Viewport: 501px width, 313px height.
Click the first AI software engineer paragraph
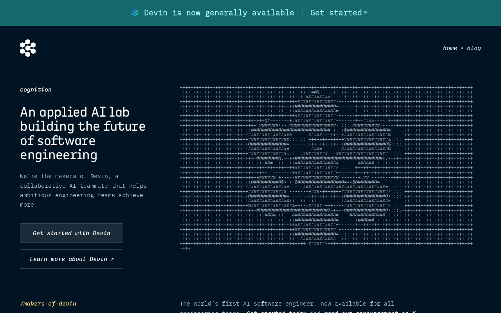click(x=297, y=308)
